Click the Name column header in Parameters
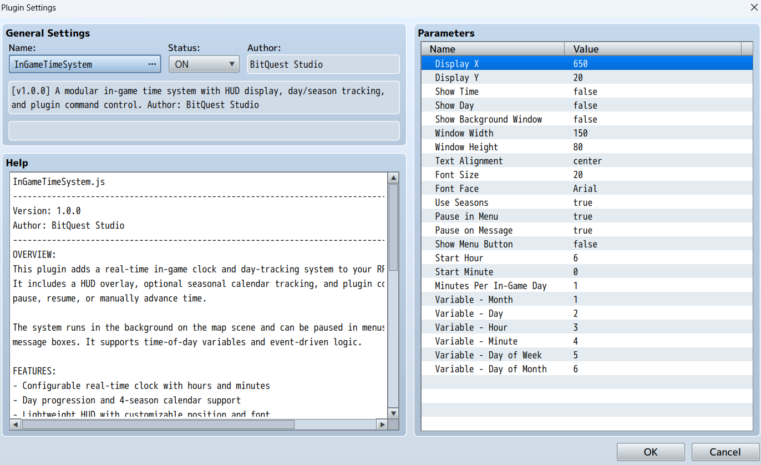Screen dimensions: 761x465 [x=493, y=49]
